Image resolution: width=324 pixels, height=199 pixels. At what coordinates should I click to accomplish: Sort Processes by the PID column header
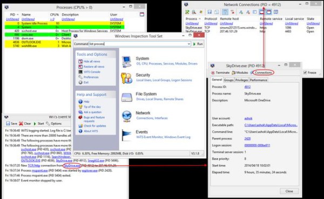pos(12,15)
